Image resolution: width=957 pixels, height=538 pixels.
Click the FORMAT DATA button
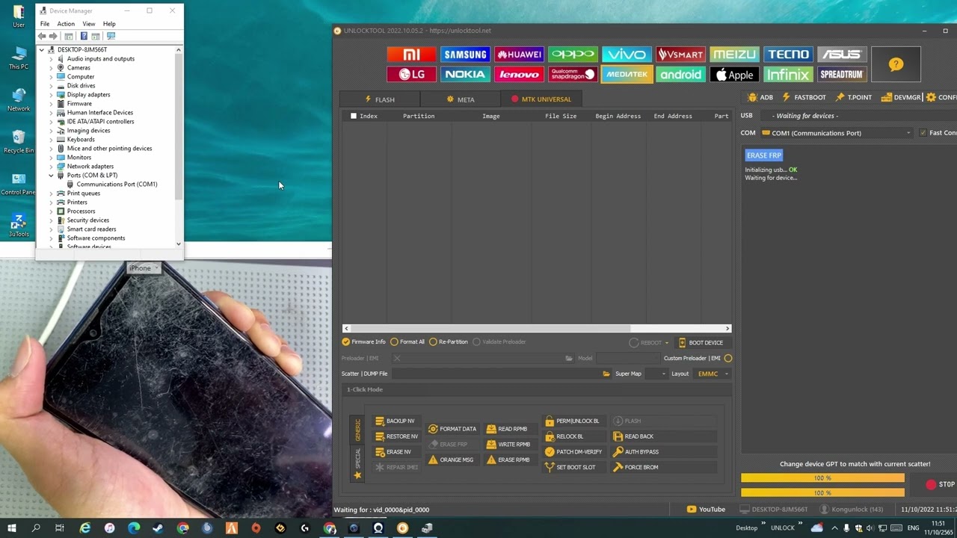coord(452,429)
